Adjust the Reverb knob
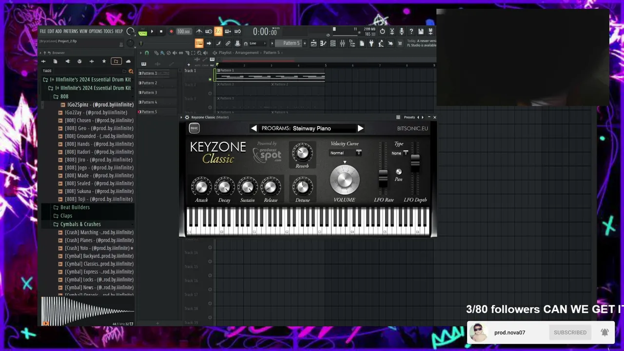This screenshot has width=624, height=351. tap(302, 153)
